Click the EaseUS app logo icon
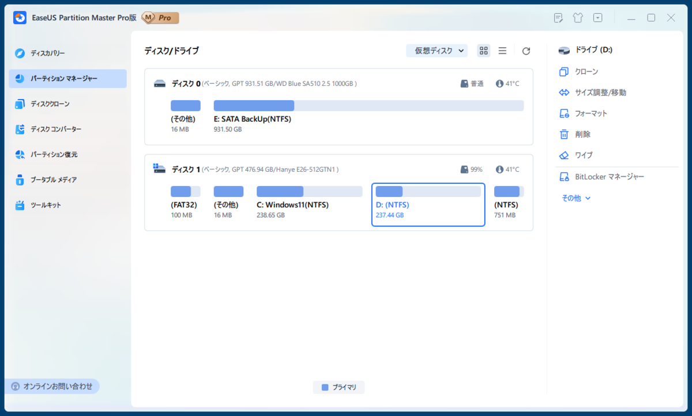Viewport: 692px width, 416px height. [x=20, y=18]
